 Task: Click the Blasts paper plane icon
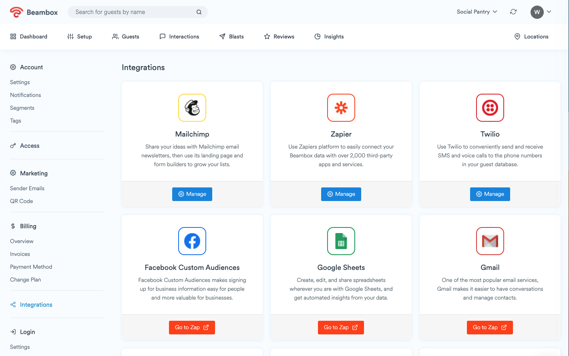point(222,36)
